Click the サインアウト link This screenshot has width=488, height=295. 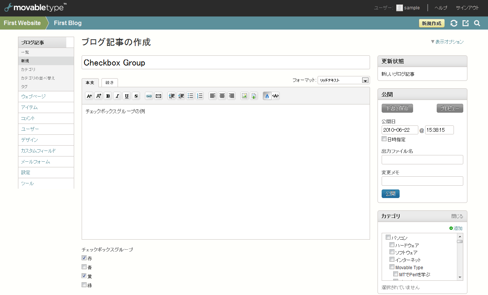pyautogui.click(x=467, y=8)
